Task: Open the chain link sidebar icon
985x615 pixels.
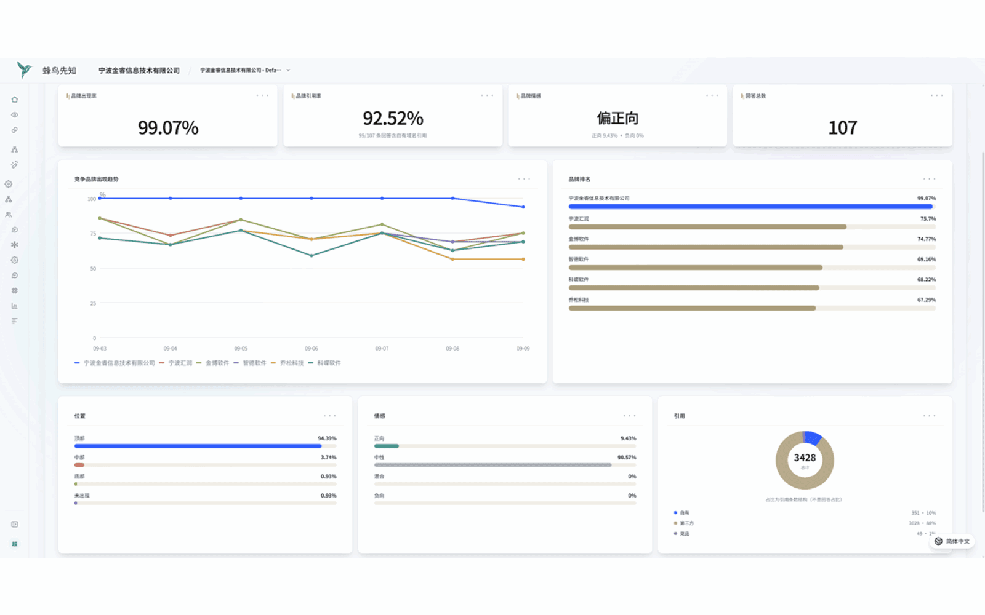Action: click(x=15, y=130)
